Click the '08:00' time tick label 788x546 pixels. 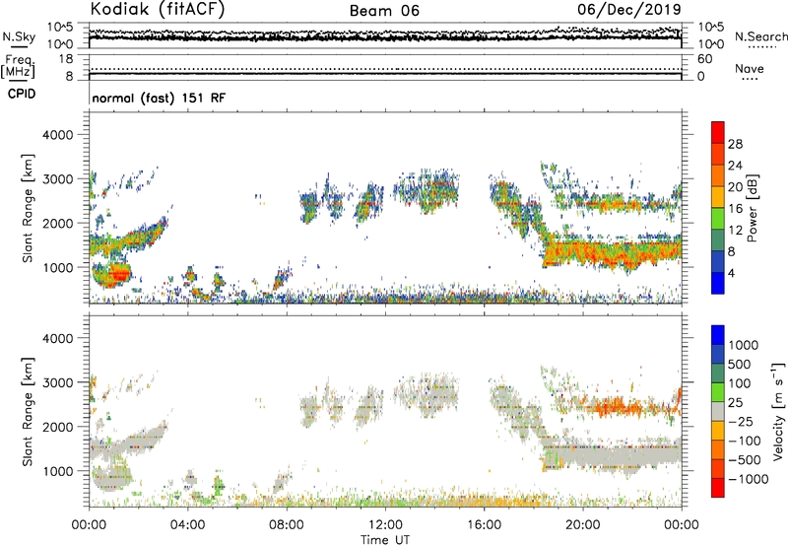point(286,525)
